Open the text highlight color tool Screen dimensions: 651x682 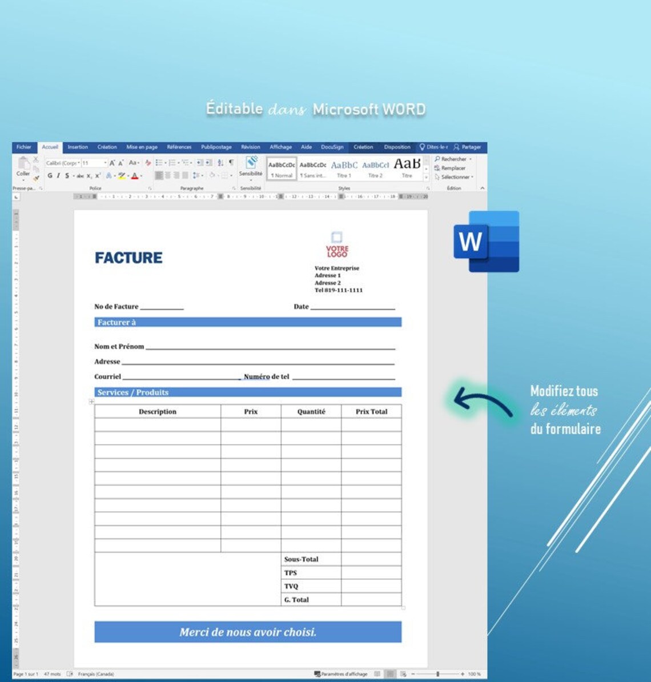point(121,175)
